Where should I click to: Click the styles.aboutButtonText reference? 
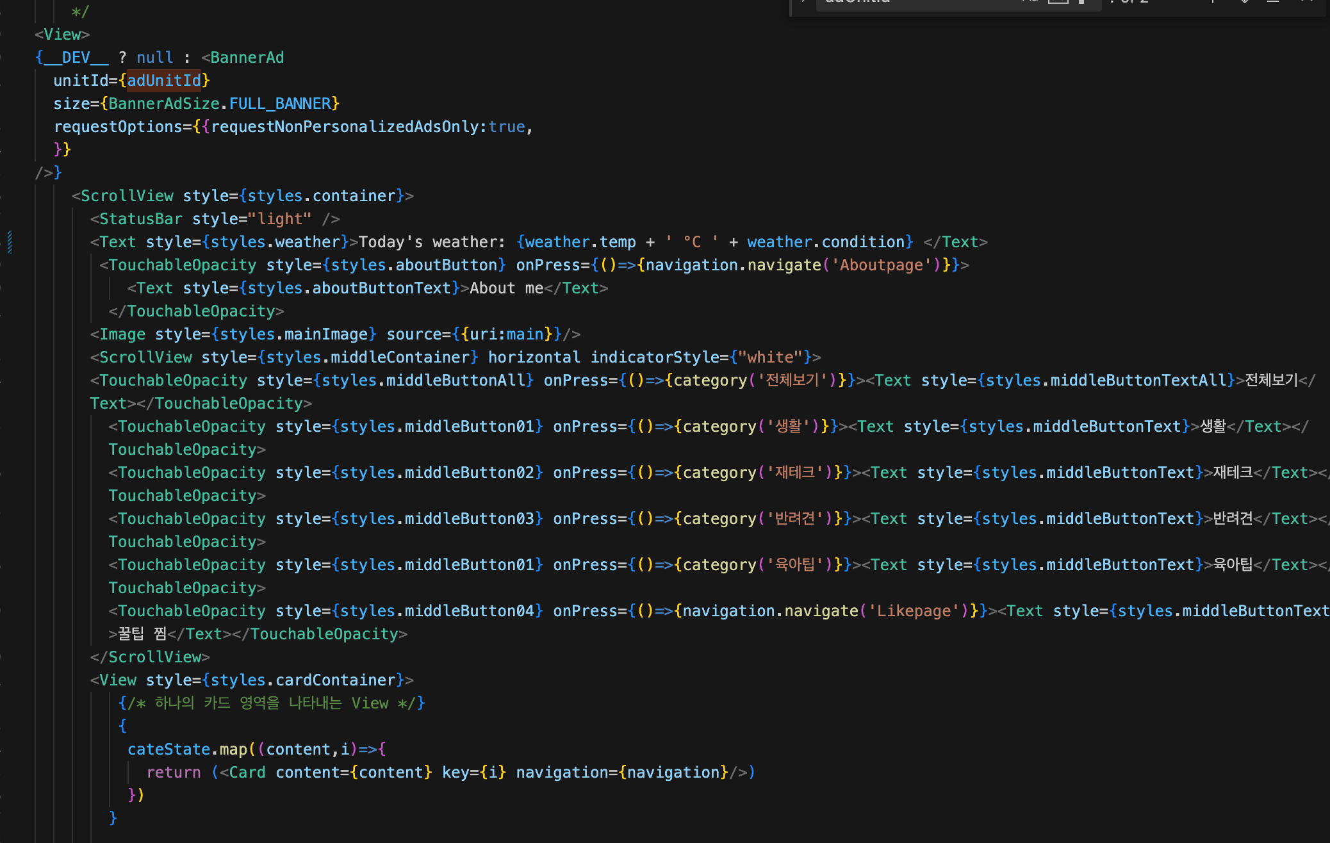[349, 288]
